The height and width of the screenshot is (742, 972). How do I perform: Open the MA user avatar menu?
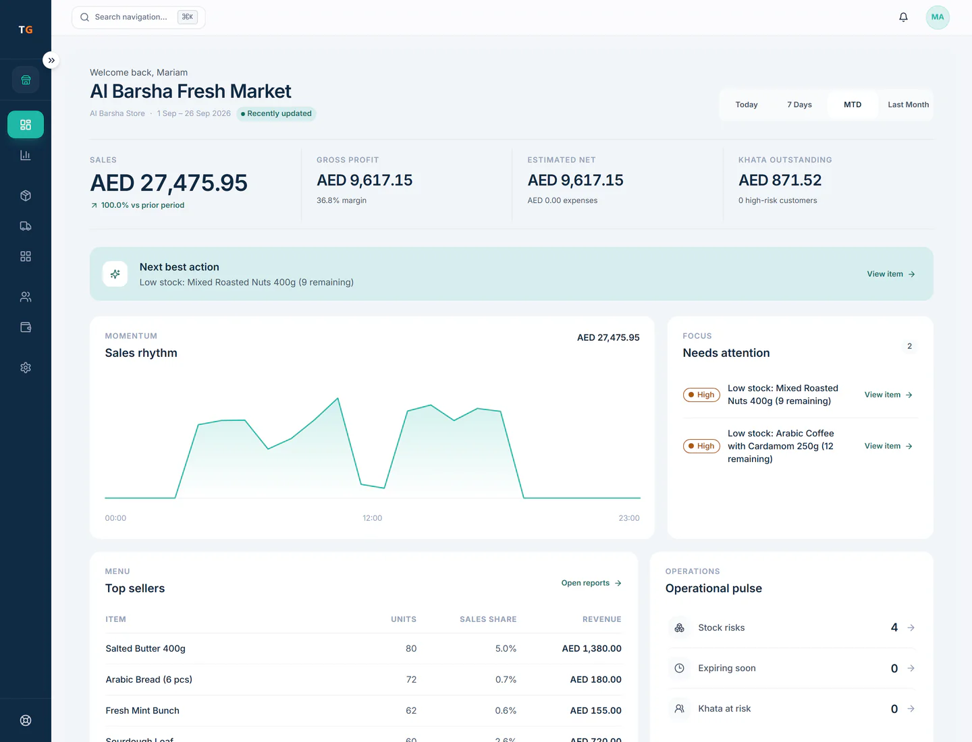938,17
